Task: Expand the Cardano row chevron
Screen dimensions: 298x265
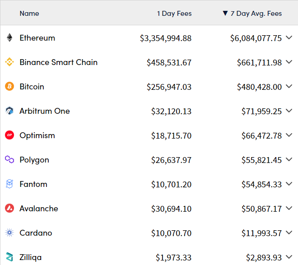Action: 289,232
